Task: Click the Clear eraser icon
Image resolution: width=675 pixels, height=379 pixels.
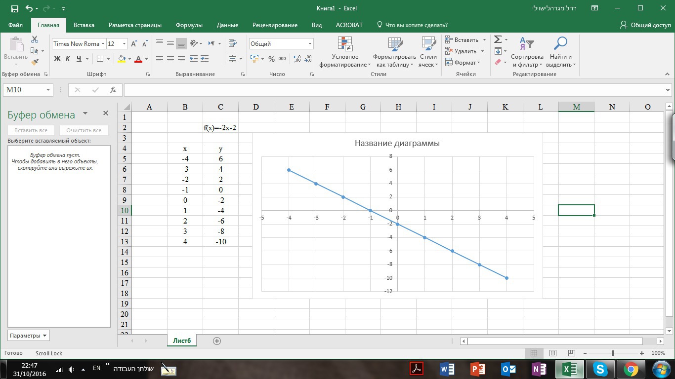Action: point(498,62)
